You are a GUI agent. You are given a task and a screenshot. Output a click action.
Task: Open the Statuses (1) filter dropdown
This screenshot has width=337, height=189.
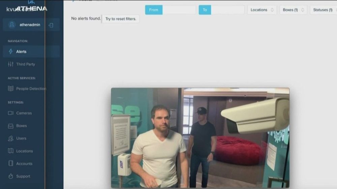[x=323, y=10]
